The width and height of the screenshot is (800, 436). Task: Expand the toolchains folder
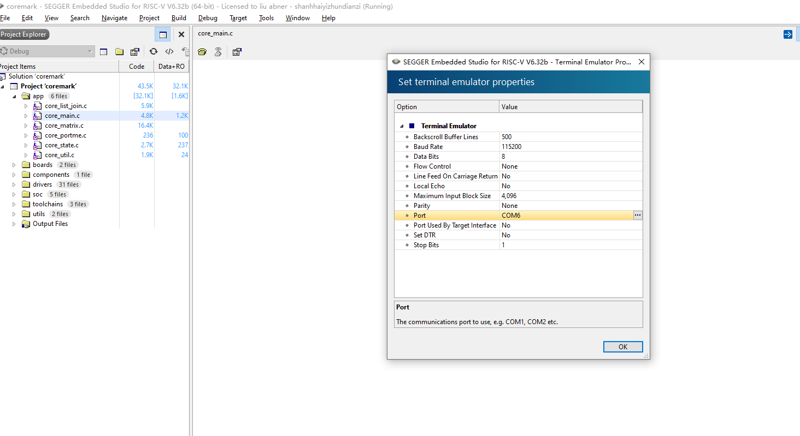[x=14, y=204]
